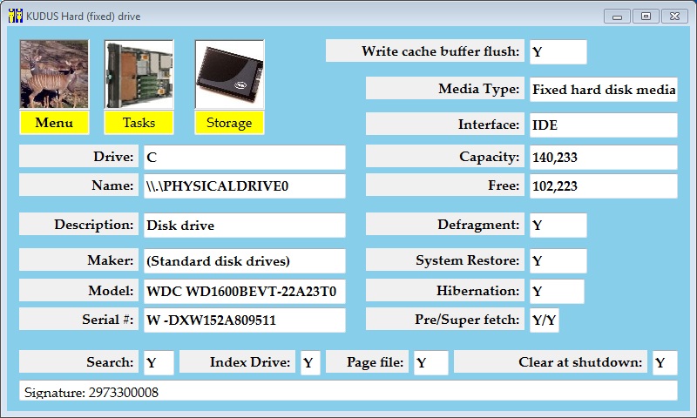Select the Name field with PHYSICALDRIVE0
Image resolution: width=697 pixels, height=418 pixels.
(243, 186)
